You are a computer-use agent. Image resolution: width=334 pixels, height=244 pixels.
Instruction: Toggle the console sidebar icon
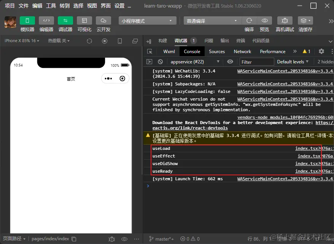click(150, 61)
